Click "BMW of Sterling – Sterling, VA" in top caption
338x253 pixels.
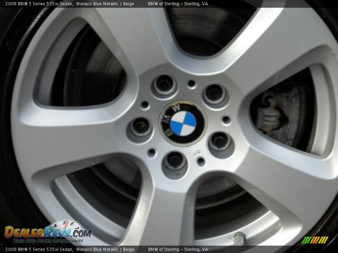[178, 4]
